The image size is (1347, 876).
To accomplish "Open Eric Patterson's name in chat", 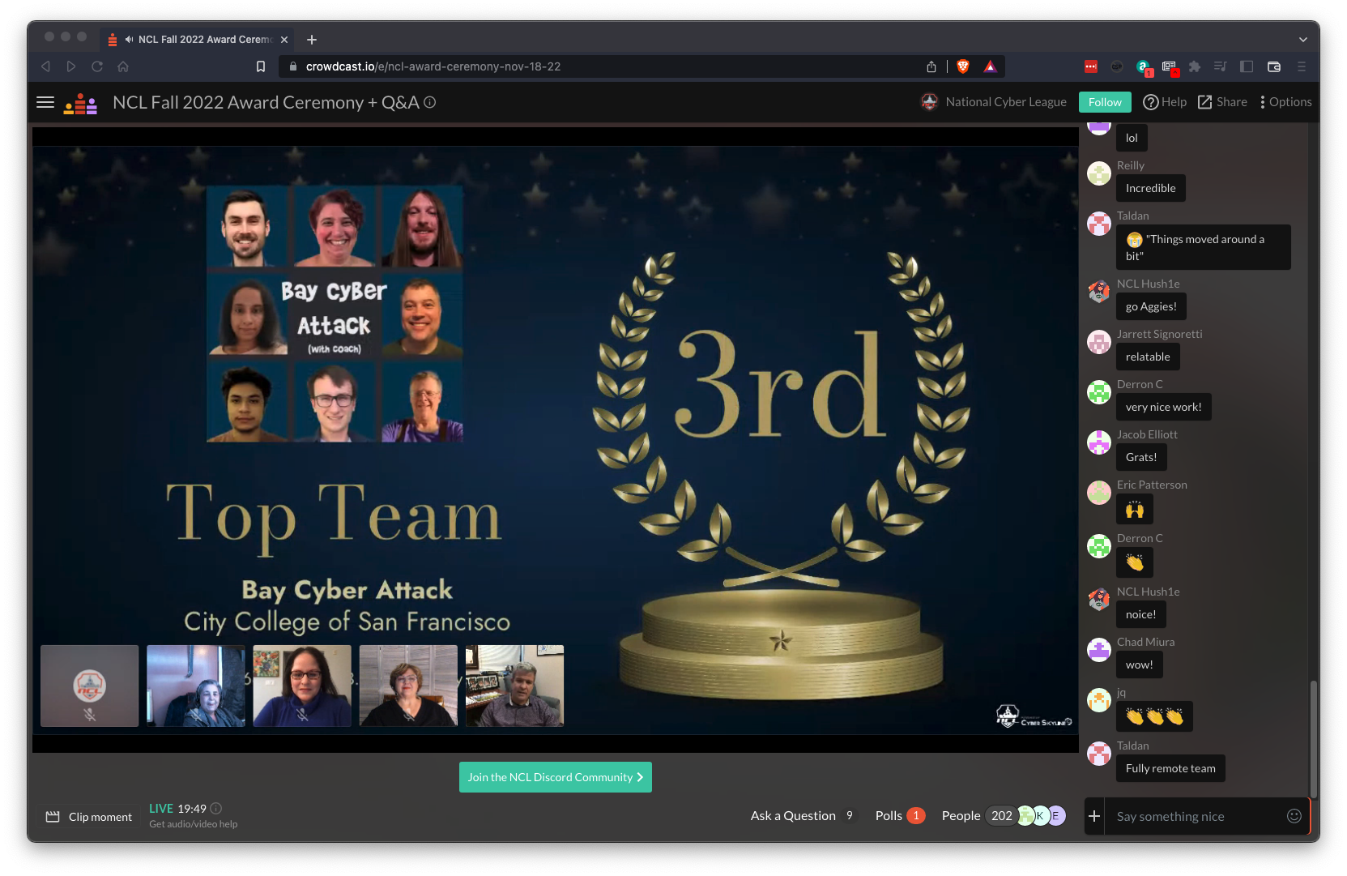I will coord(1152,485).
